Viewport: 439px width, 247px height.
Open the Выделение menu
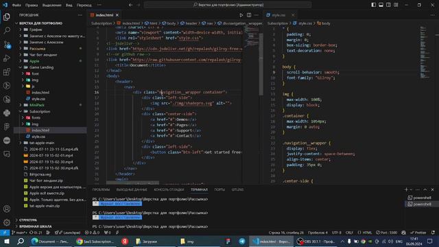coord(52,5)
